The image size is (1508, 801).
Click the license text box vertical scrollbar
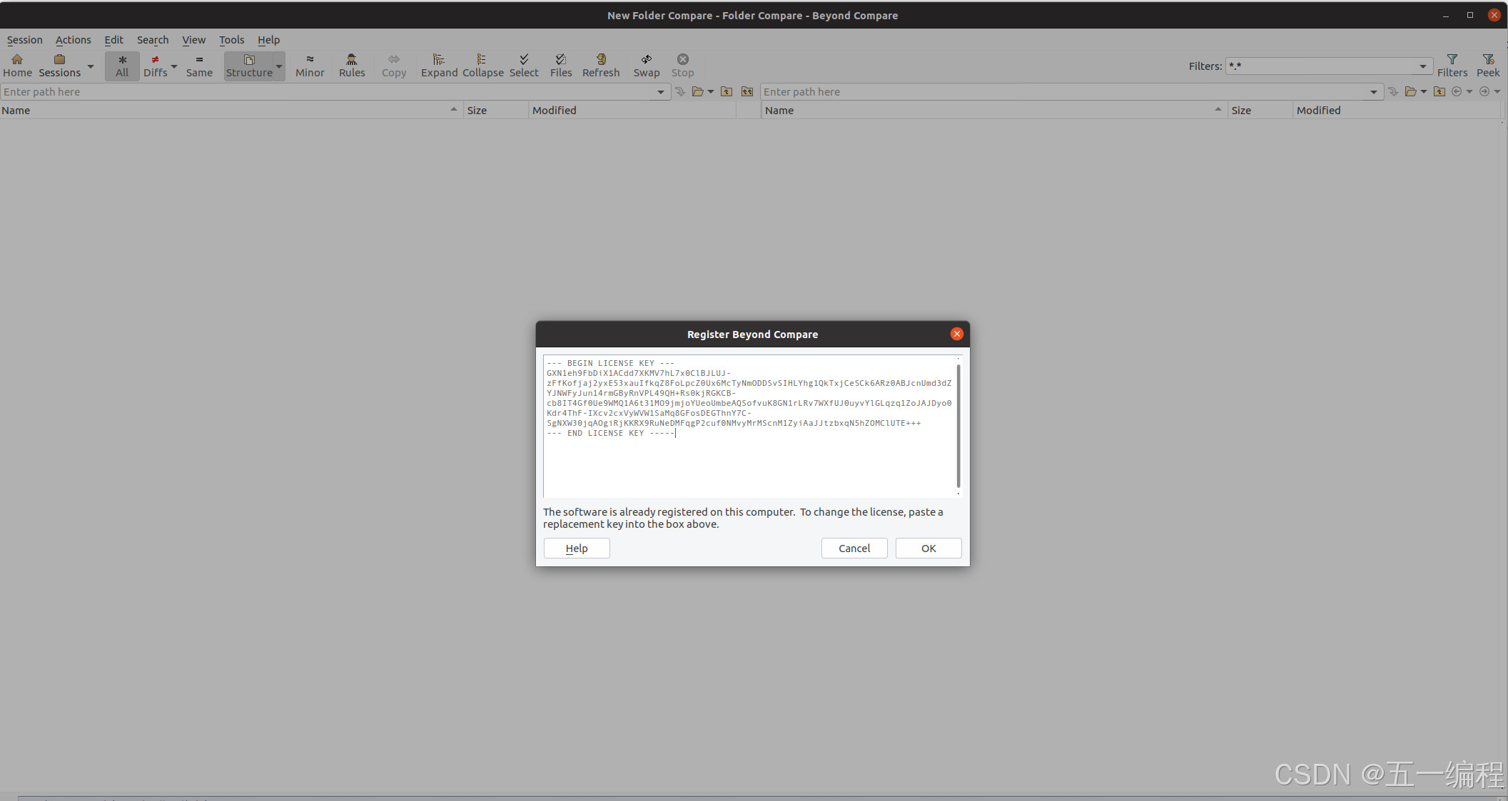958,426
